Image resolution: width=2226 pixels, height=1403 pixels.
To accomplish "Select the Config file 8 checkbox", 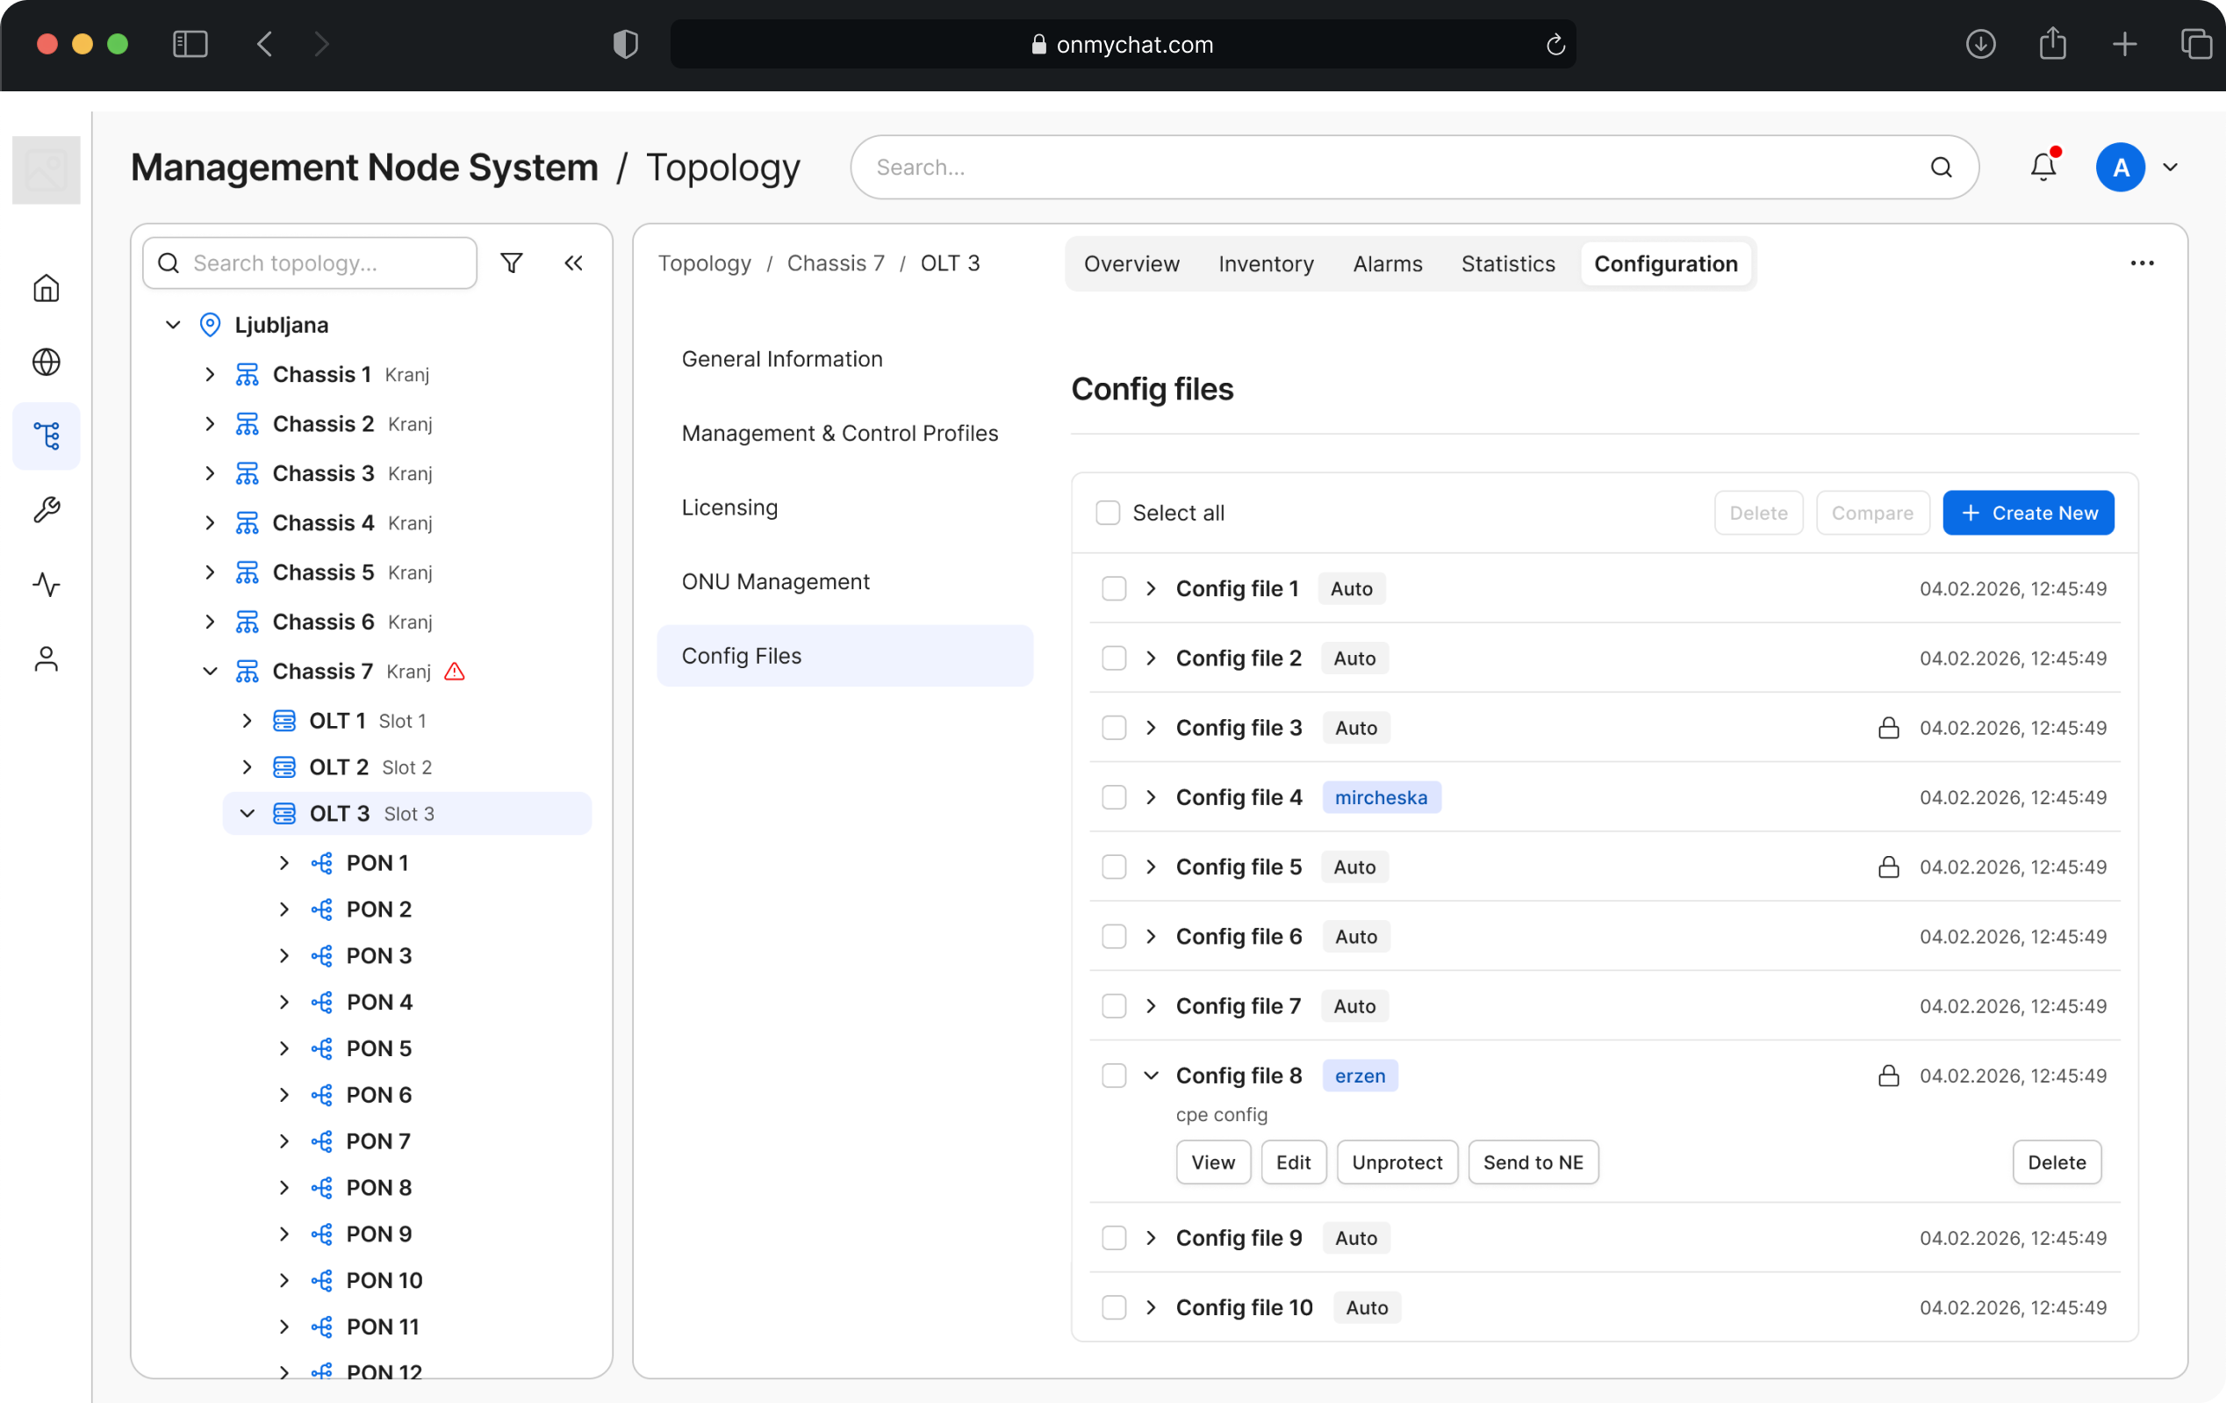I will [1114, 1076].
